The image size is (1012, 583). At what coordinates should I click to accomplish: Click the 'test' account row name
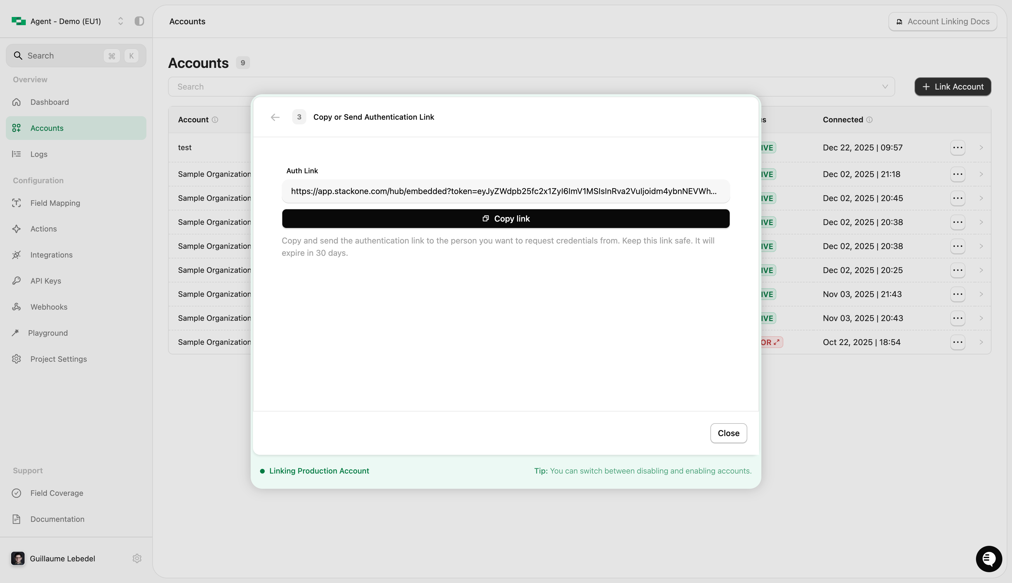click(x=185, y=147)
